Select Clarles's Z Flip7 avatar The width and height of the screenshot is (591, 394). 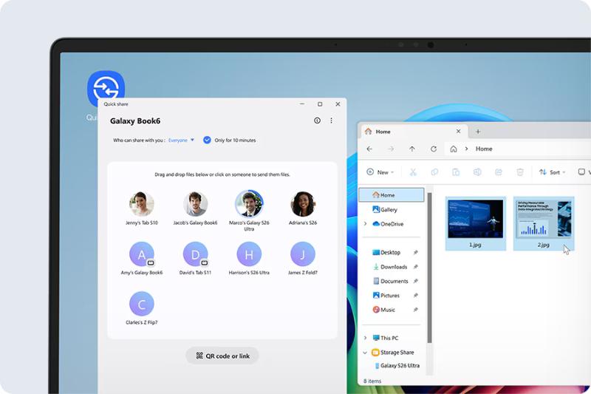pos(142,304)
